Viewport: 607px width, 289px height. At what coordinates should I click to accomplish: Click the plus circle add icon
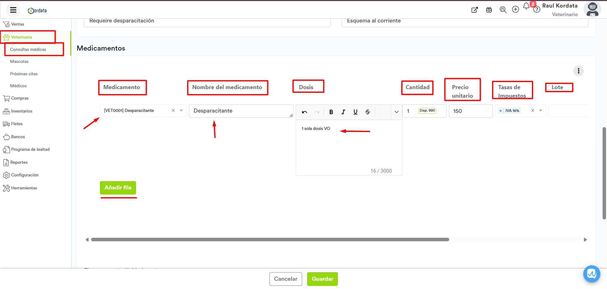[516, 9]
